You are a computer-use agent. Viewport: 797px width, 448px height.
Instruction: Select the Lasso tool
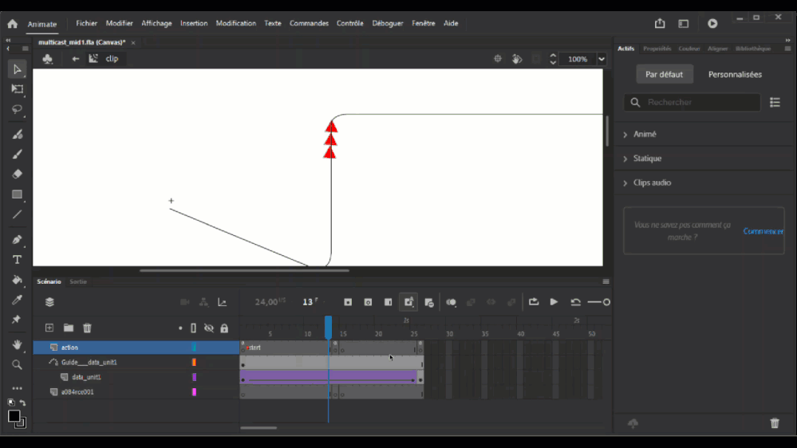pos(18,110)
